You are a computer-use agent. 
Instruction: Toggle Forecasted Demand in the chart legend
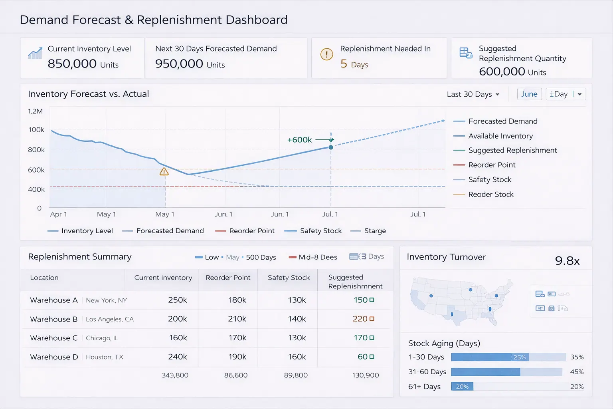point(502,121)
